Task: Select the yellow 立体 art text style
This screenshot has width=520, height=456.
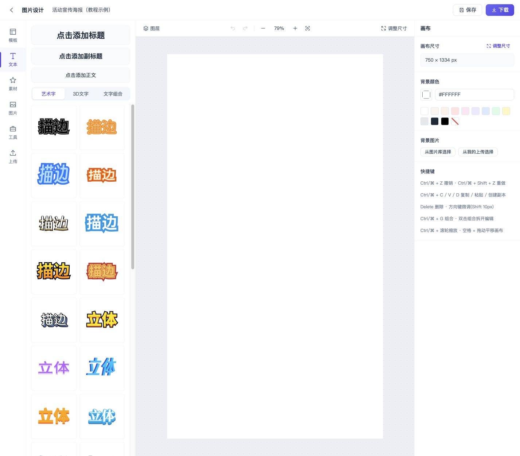Action: [102, 320]
